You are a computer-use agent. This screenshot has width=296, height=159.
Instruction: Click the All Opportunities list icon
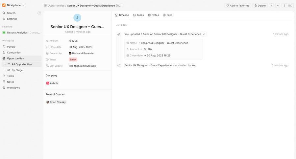(9, 64)
